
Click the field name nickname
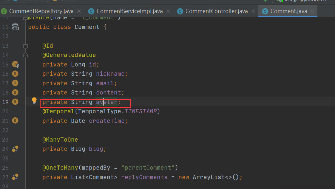point(110,74)
